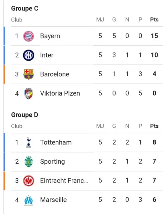
Task: Open the Bayern team name link
Action: pos(50,36)
